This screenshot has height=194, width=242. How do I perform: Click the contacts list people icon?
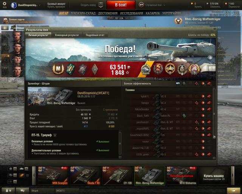coord(8,191)
